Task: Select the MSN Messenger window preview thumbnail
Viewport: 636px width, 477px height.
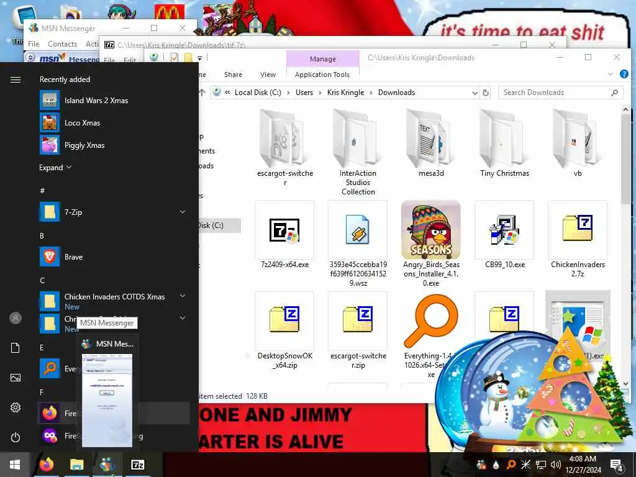Action: [x=107, y=400]
